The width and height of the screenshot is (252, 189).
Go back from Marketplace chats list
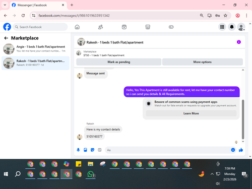point(6,38)
